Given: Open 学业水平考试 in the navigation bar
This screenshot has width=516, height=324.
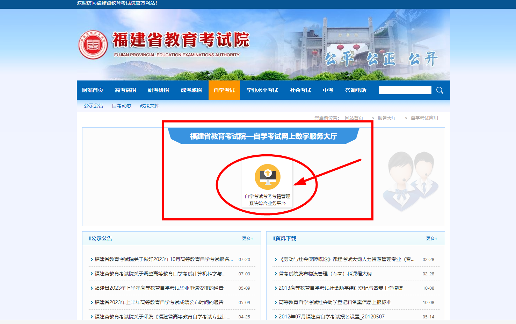Looking at the screenshot, I should tap(262, 90).
